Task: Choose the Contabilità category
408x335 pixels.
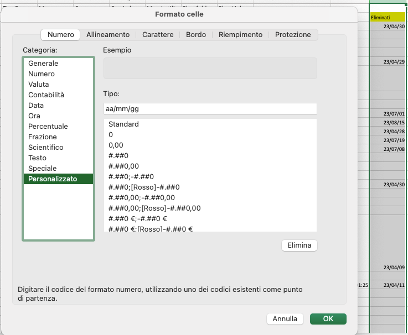Action: tap(58, 95)
